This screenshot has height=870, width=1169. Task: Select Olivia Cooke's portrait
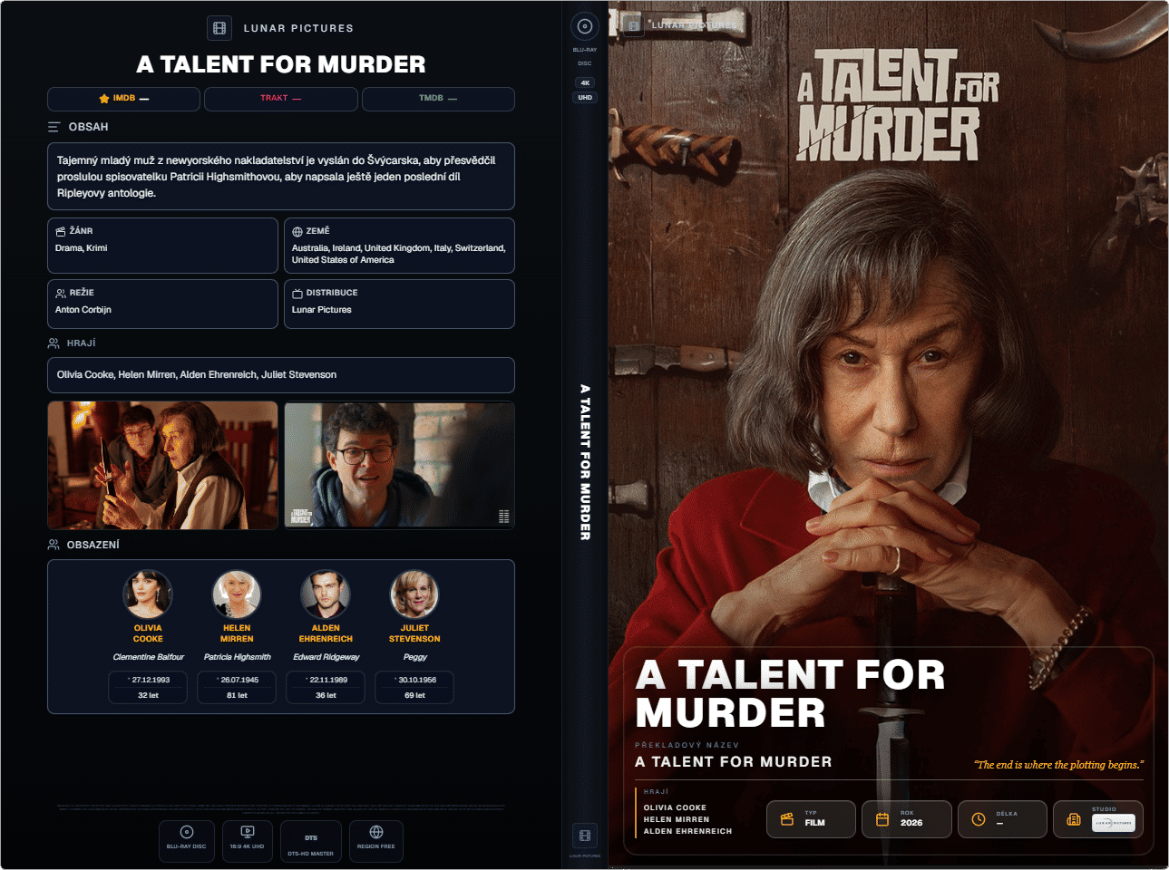(148, 594)
